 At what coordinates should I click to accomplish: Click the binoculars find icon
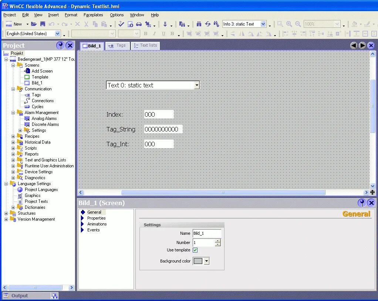tap(199, 24)
